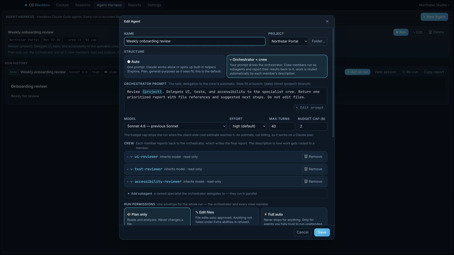
Task: Choose the Full auto run permission
Action: tap(294, 217)
